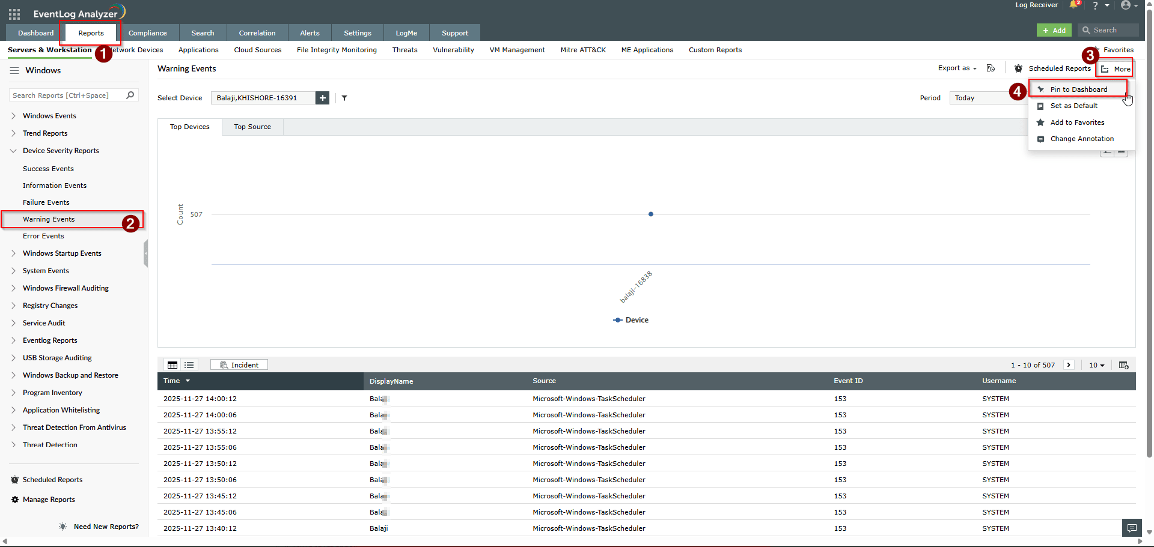Image resolution: width=1154 pixels, height=547 pixels.
Task: Switch to the Top Source tab
Action: point(252,127)
